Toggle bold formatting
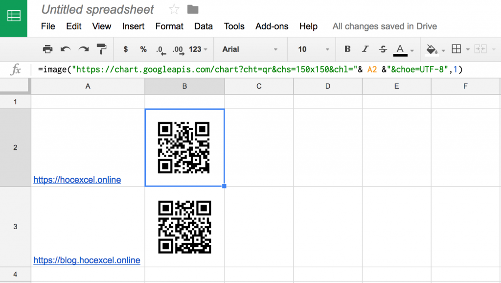Image resolution: width=501 pixels, height=283 pixels. pyautogui.click(x=347, y=49)
